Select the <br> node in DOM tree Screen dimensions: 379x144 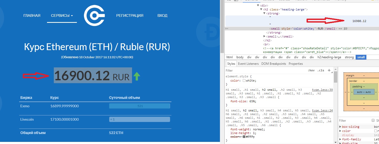click(x=266, y=44)
